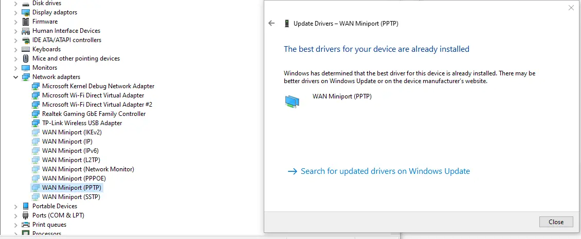Close the Update Drivers window with X
The height and width of the screenshot is (239, 581).
571,8
